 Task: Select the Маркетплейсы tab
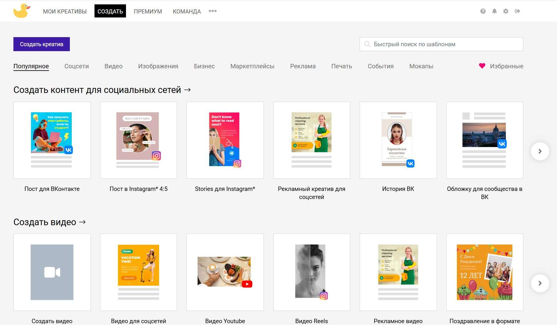252,66
